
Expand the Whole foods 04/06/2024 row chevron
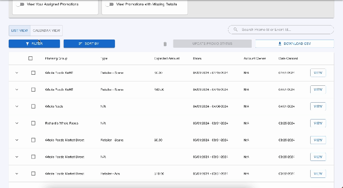(17, 107)
